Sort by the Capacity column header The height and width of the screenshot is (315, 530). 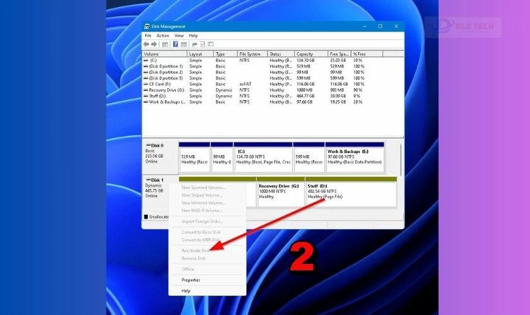311,54
